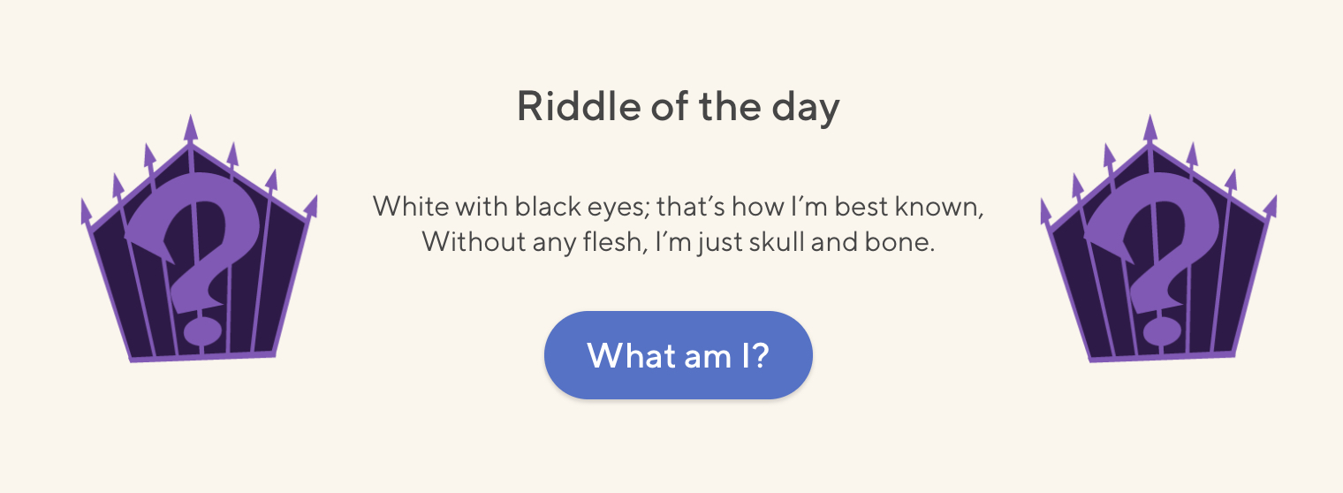Viewport: 1343px width, 493px height.
Task: Click the "Riddle of the day" heading
Action: click(678, 107)
